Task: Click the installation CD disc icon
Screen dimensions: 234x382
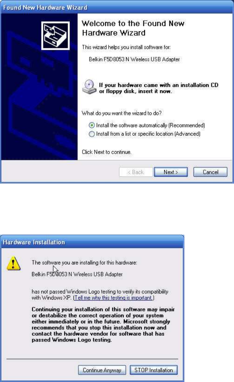Action: click(89, 87)
